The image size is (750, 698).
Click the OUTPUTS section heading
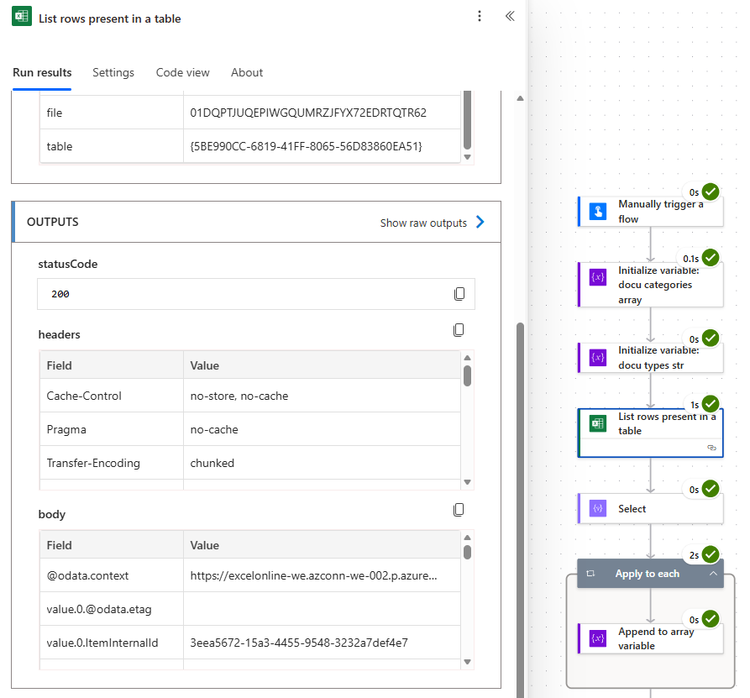click(x=53, y=222)
